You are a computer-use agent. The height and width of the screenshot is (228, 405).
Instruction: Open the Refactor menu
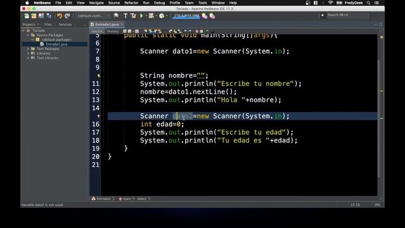[131, 3]
